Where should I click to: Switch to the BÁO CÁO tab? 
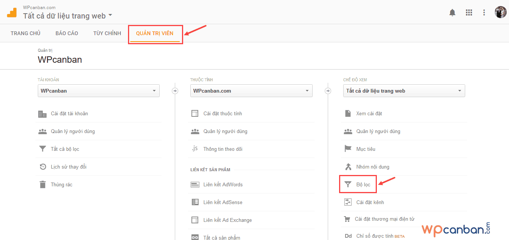click(x=67, y=33)
